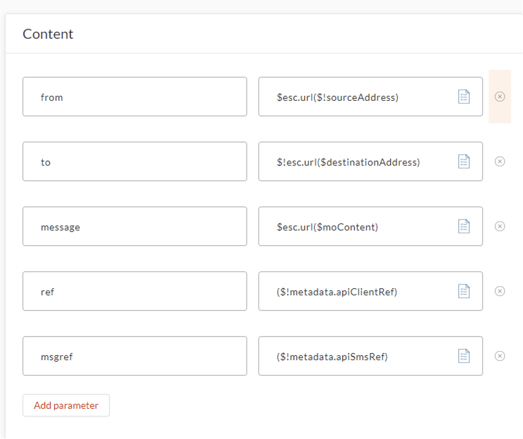Remove the from parameter row

click(x=500, y=96)
